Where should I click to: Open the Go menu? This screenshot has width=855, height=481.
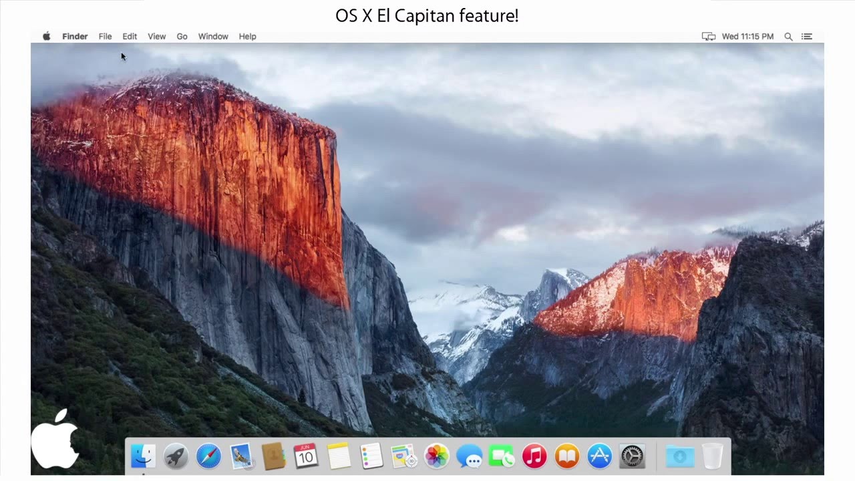coord(182,37)
